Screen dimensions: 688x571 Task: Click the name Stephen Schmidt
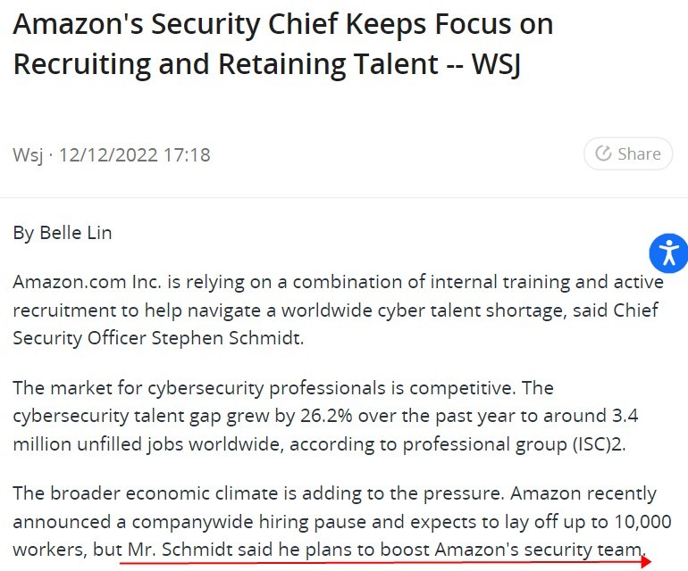[227, 338]
